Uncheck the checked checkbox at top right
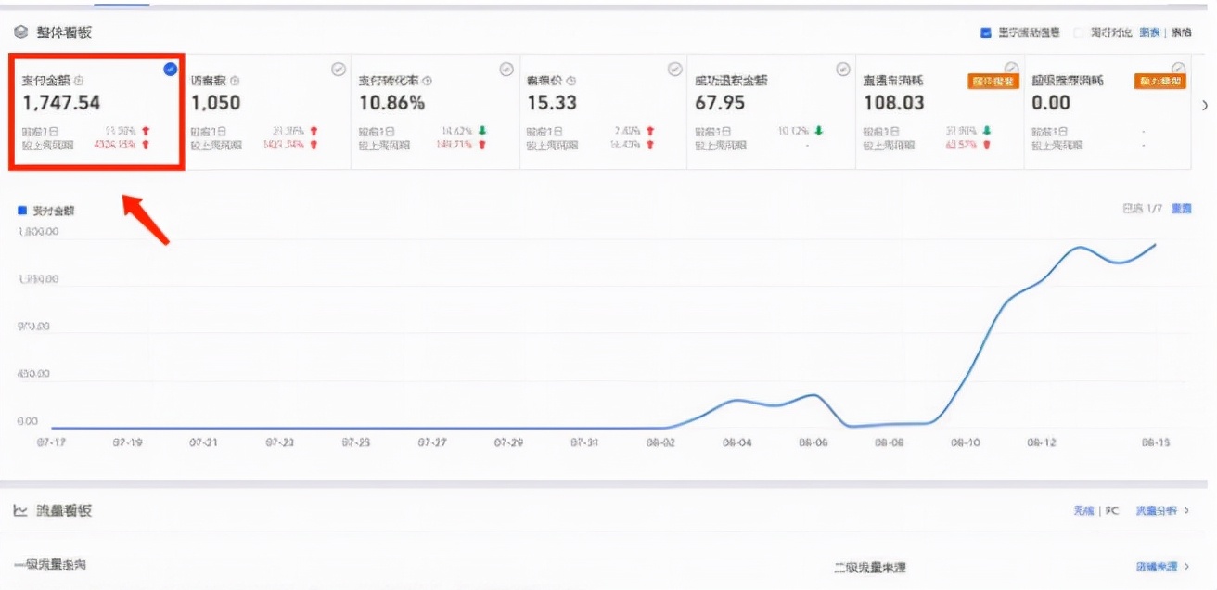 point(984,32)
